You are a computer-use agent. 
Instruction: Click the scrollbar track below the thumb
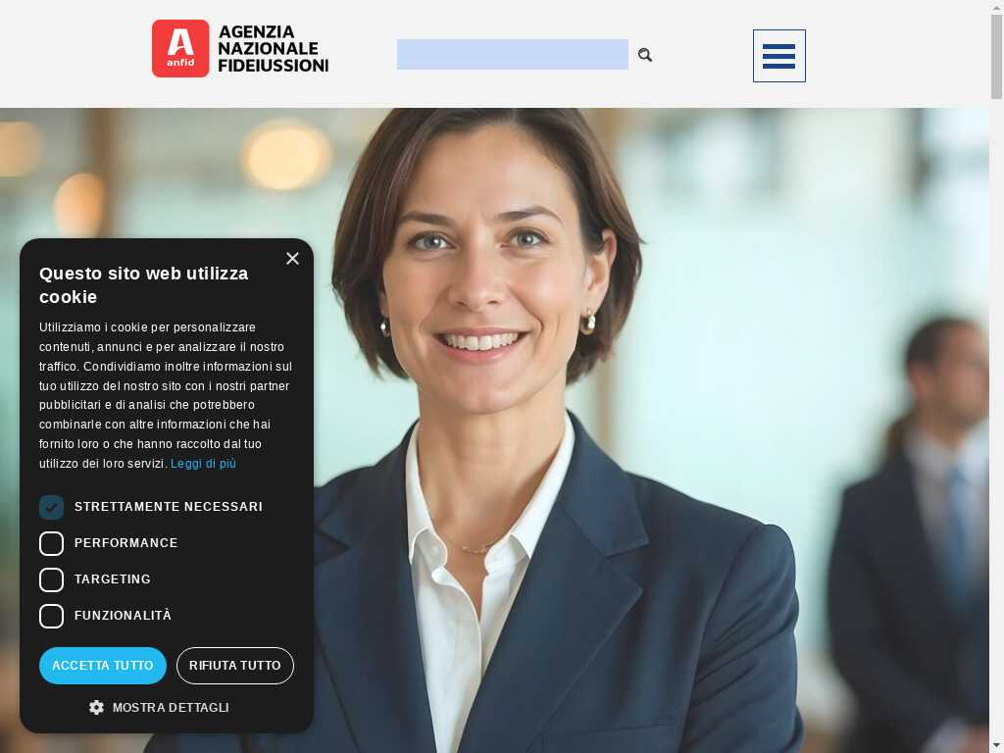click(996, 416)
